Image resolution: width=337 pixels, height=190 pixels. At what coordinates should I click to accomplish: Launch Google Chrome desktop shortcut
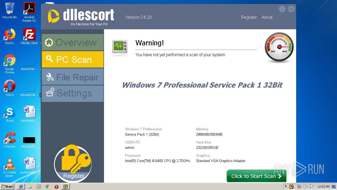[9, 64]
